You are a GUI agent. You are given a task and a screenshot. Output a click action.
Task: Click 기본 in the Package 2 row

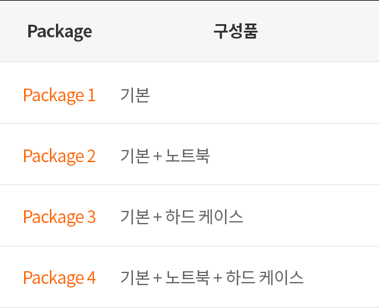click(x=135, y=156)
